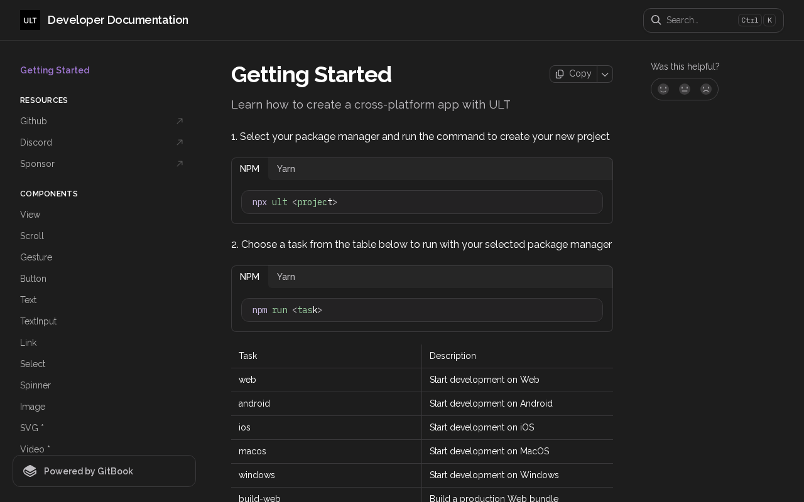804x502 pixels.
Task: Click the GitBook logo icon
Action: 30,471
